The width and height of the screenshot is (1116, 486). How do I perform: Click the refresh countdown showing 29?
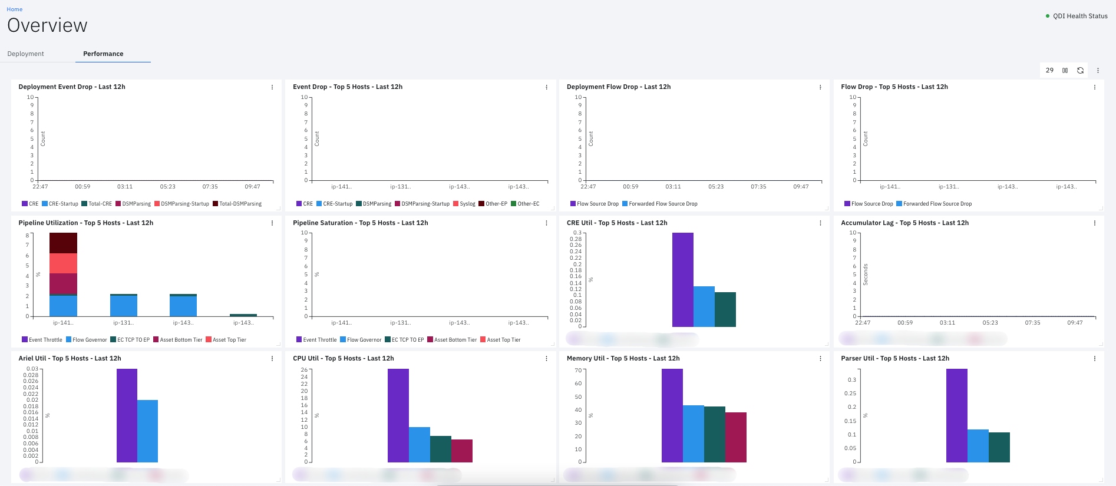coord(1049,70)
